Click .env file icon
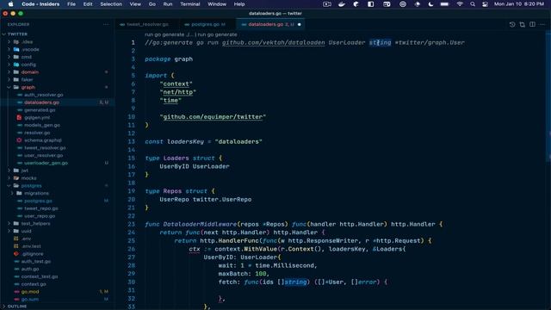 tap(16, 239)
